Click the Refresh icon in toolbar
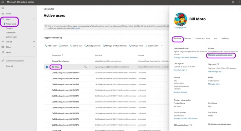Screen dimensions: 241x131 [x=60, y=46]
